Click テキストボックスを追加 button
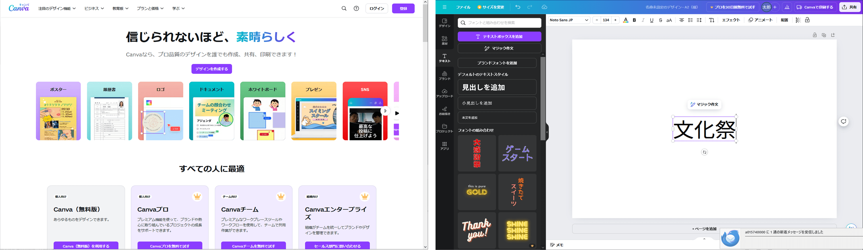Viewport: 863px width, 250px height. 499,36
